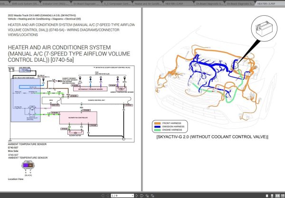
Task: Go to the next page arrow
Action: pos(137,196)
